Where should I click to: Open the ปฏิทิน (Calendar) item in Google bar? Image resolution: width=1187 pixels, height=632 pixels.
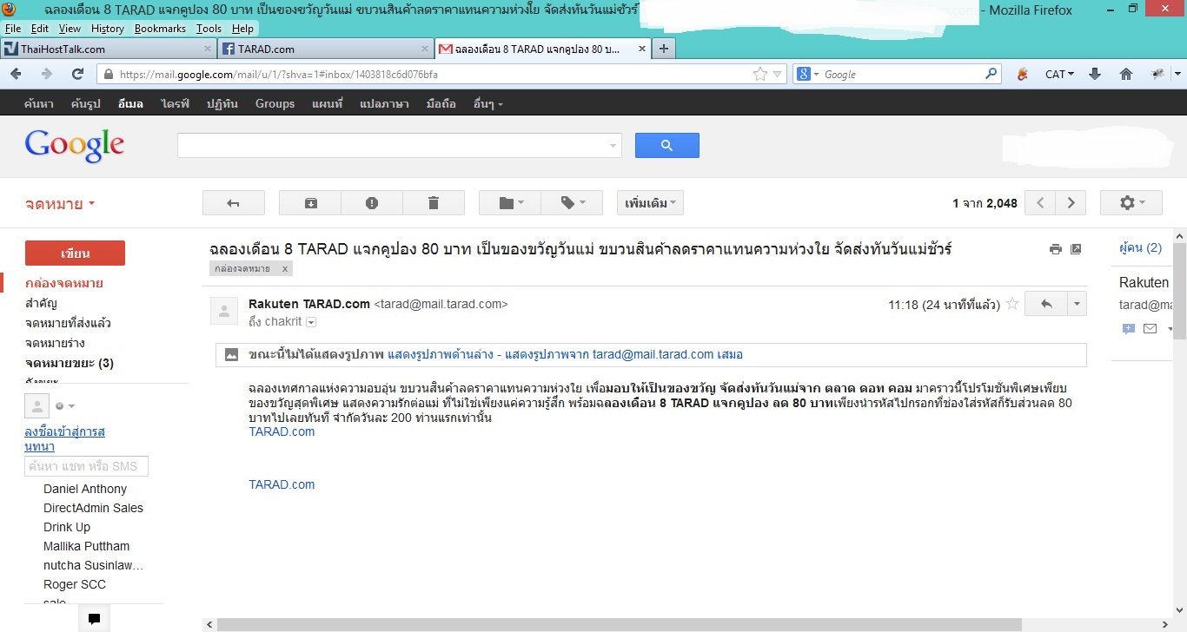[222, 103]
